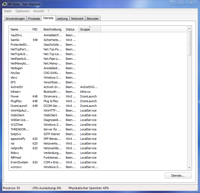Open the Optionen menu

point(22,11)
